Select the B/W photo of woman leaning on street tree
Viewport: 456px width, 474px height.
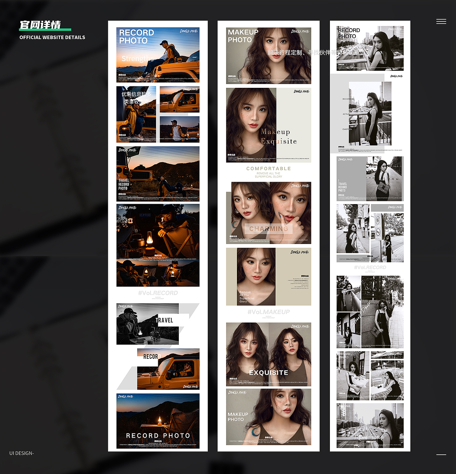coord(353,229)
